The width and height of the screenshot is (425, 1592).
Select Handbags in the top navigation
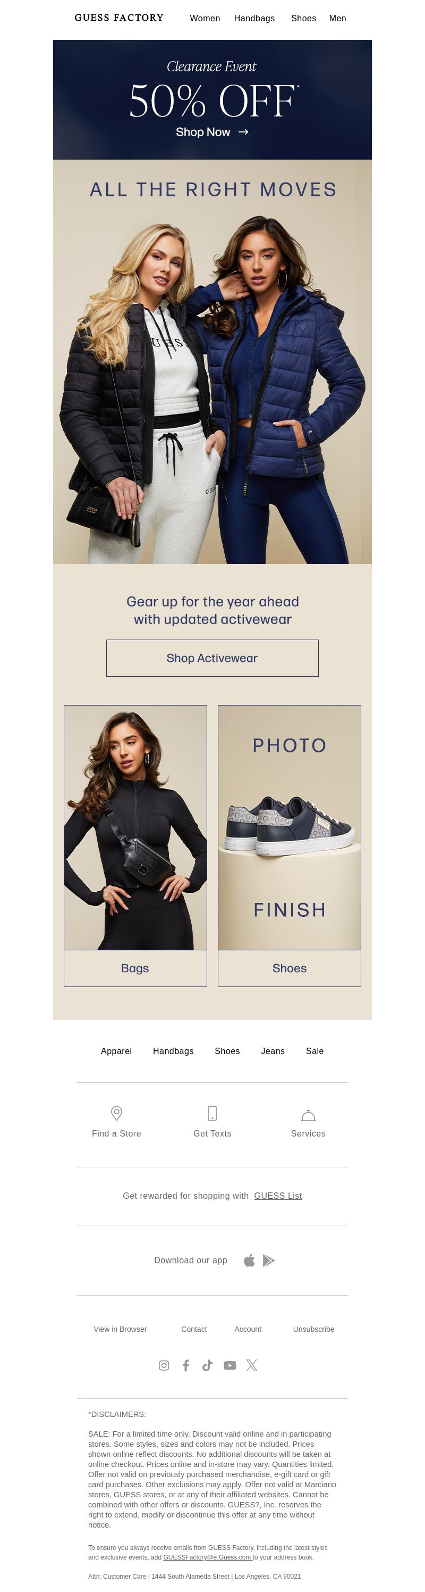tap(254, 19)
